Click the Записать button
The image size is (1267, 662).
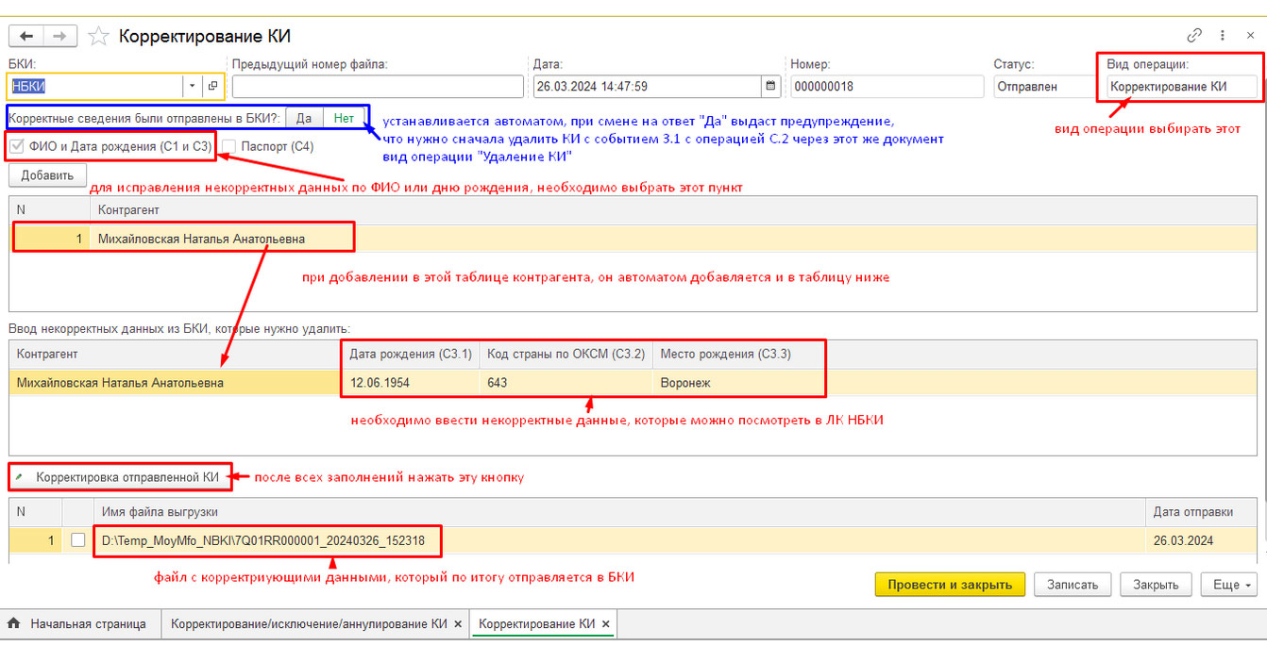(x=1073, y=585)
